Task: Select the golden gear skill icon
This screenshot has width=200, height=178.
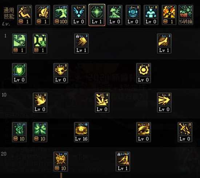Action: coord(144,73)
